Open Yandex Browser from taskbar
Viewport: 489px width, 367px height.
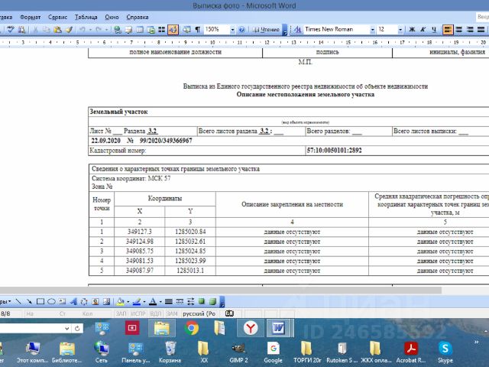[x=250, y=328]
